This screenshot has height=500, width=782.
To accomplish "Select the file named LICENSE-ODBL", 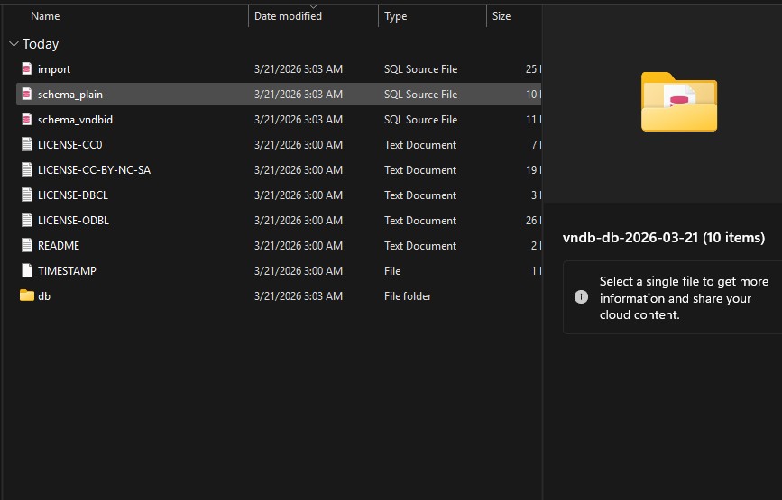I will (x=73, y=220).
